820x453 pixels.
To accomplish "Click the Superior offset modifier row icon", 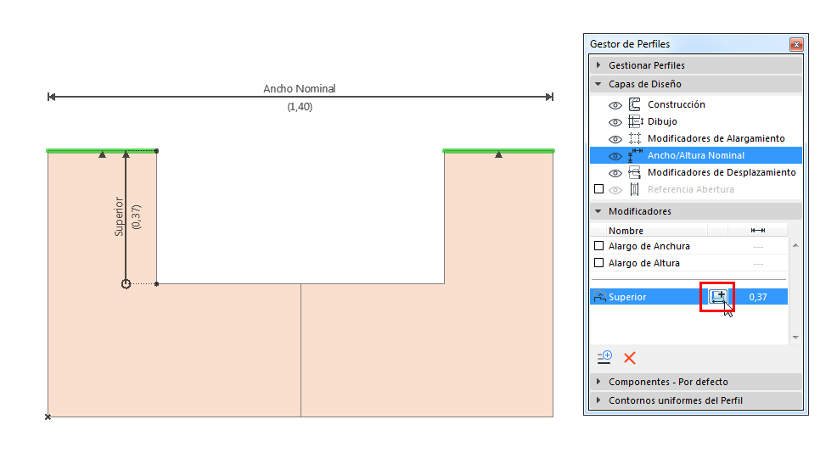I will tap(600, 297).
